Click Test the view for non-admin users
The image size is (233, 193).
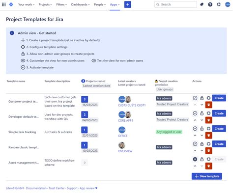click(117, 61)
